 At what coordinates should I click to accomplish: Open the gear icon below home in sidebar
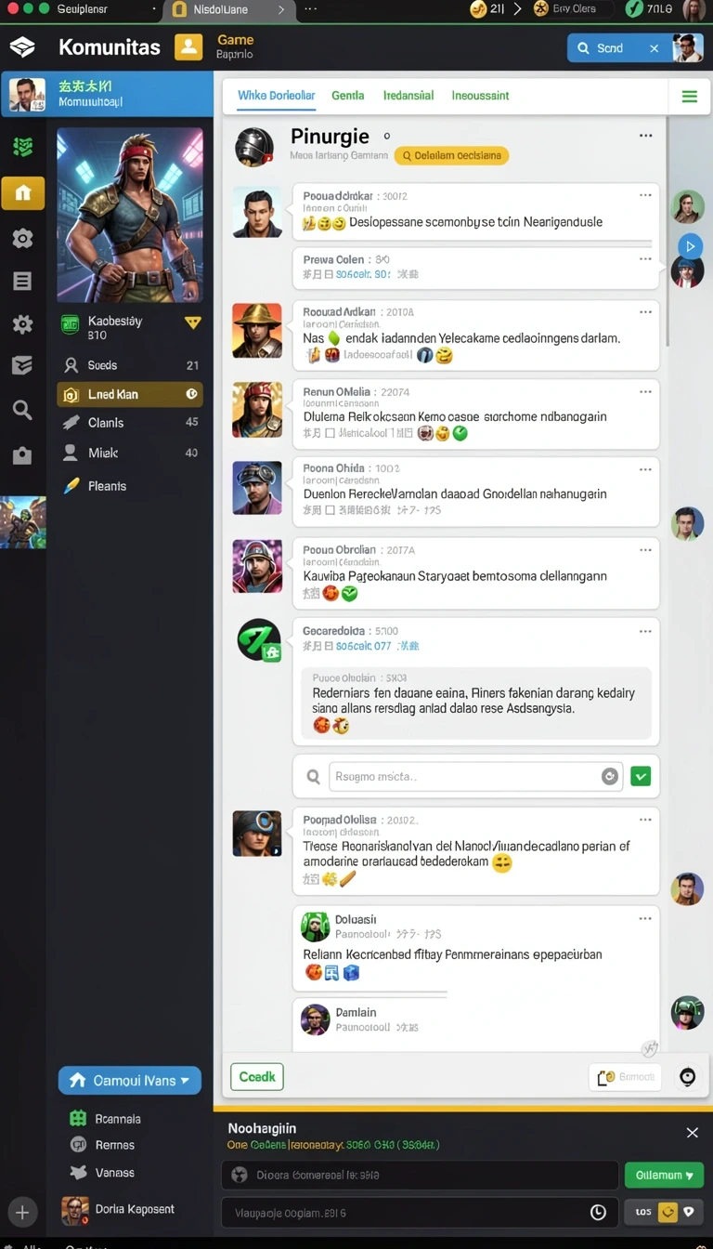[22, 238]
